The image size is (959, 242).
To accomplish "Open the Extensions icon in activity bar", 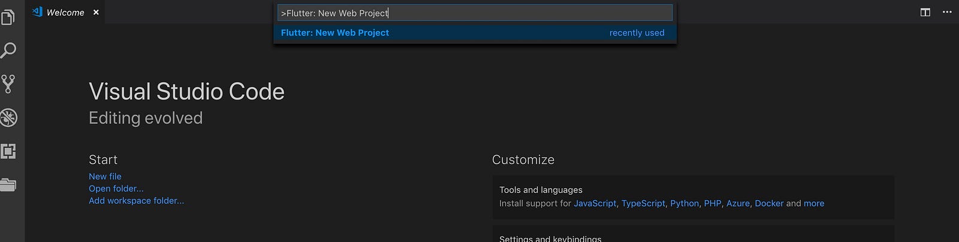I will (8, 151).
